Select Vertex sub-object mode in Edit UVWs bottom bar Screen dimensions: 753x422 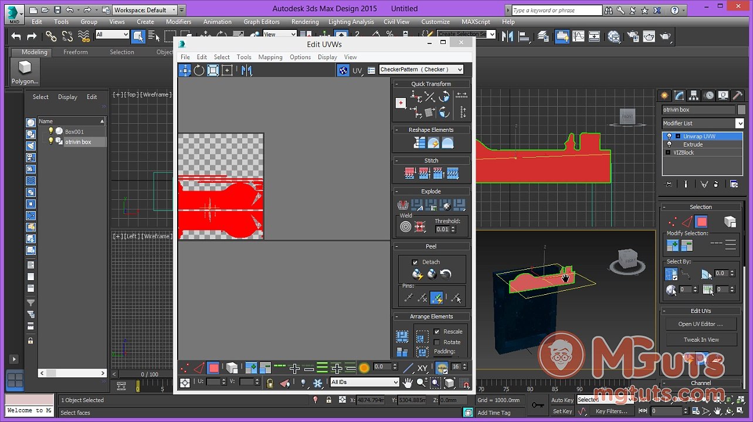click(185, 368)
